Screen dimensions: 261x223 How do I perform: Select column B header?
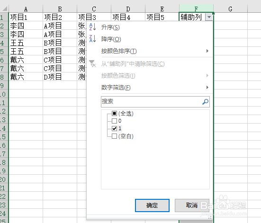tap(60, 9)
